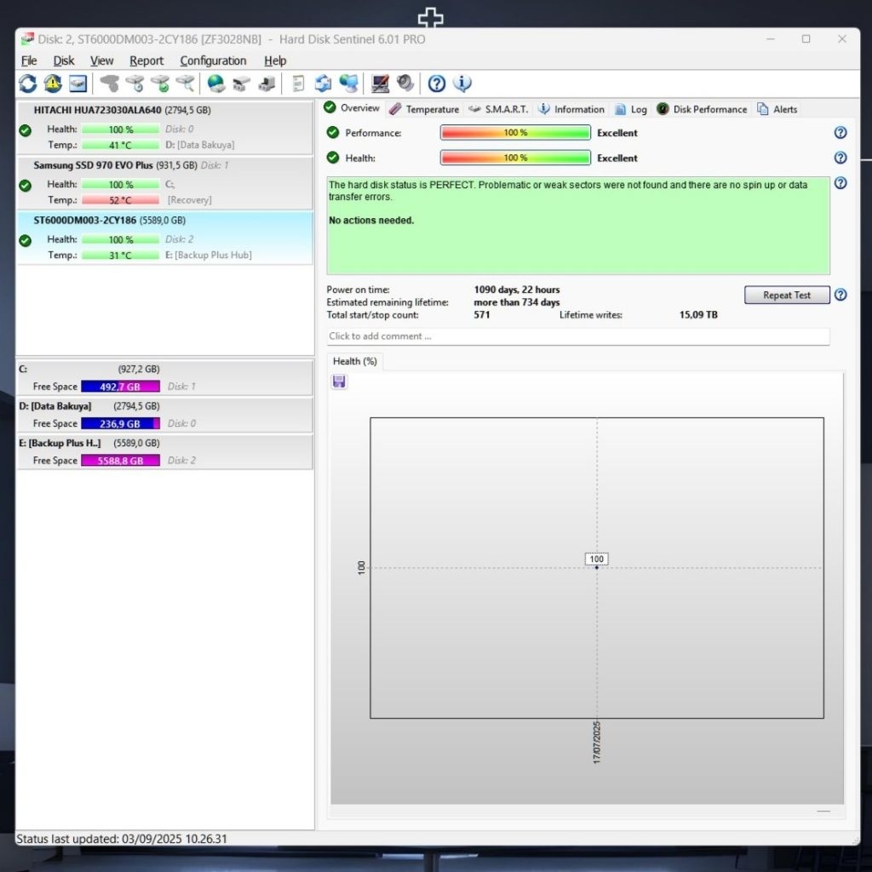Click the 'more than 734 days' value

517,302
